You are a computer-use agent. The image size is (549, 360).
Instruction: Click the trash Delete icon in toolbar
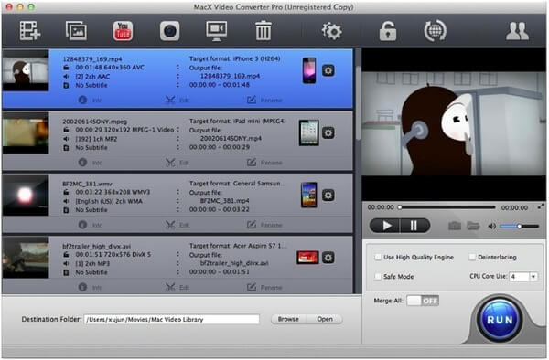point(263,31)
